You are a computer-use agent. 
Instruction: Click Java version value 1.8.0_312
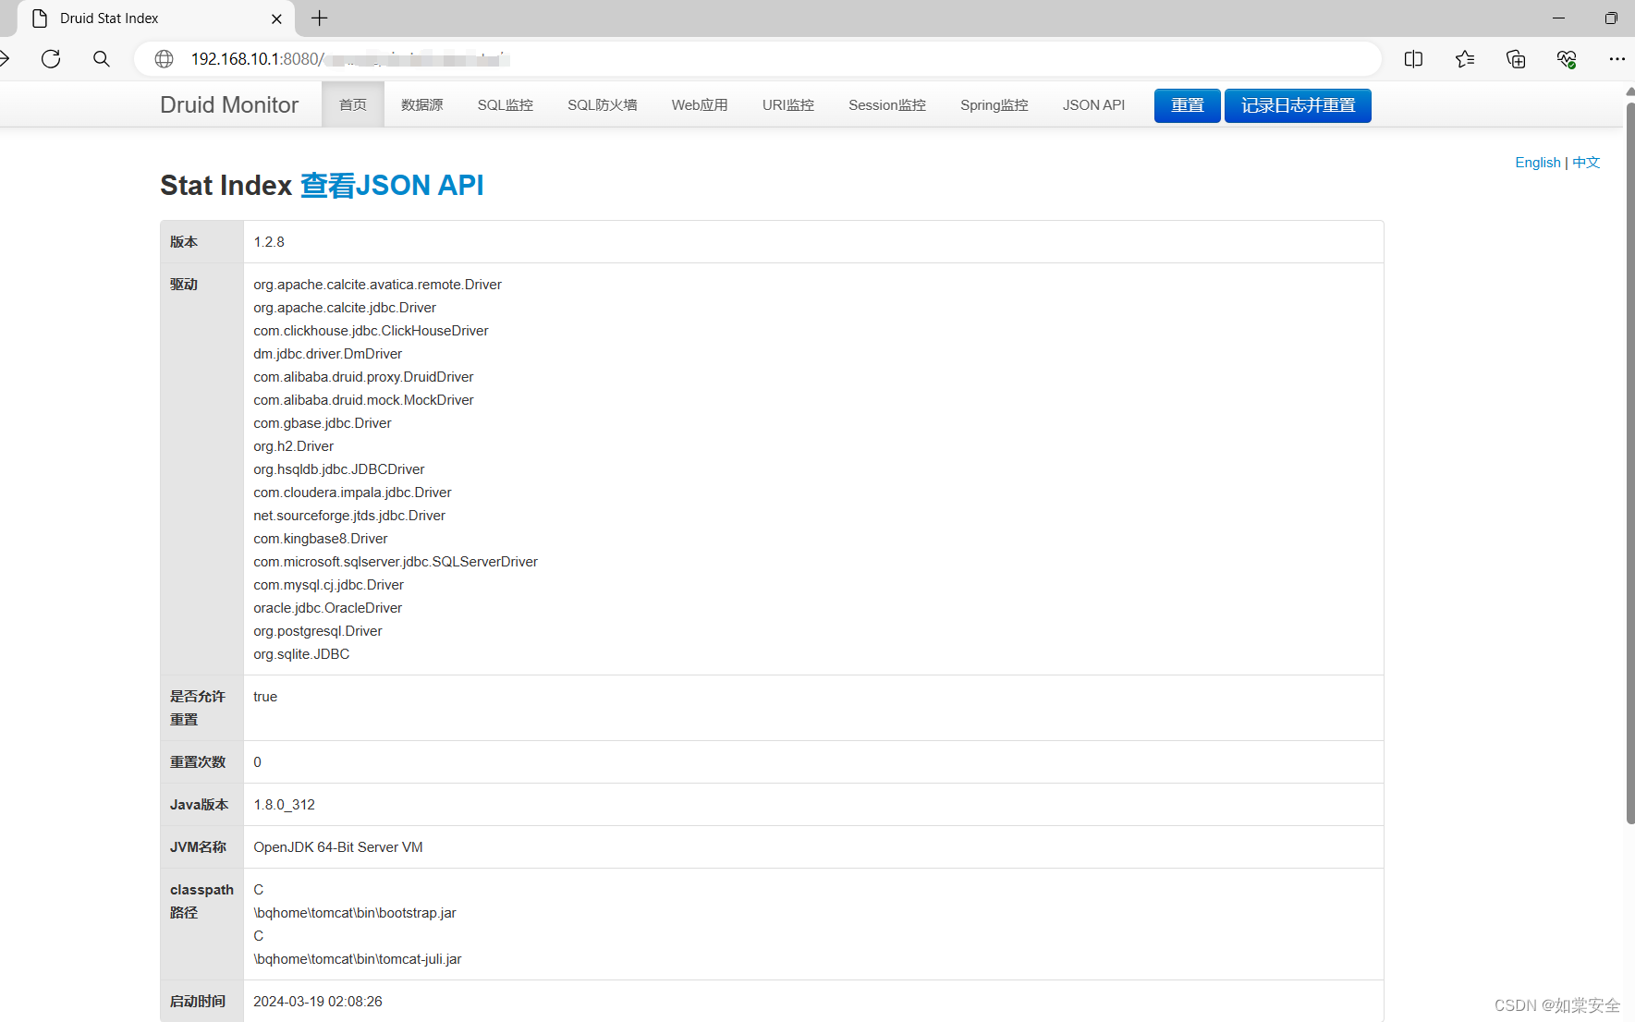pyautogui.click(x=285, y=805)
